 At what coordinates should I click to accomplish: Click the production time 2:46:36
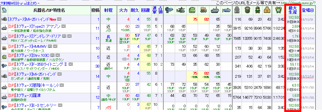pyautogui.click(x=279, y=39)
